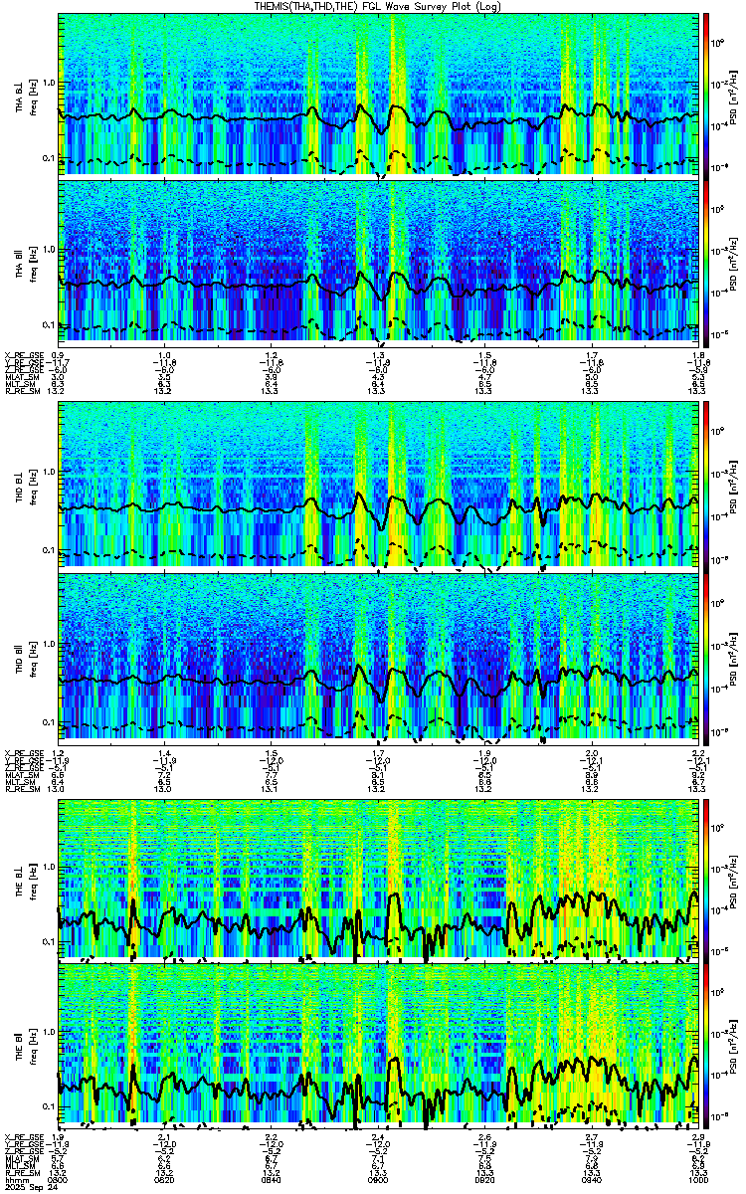Select the 1000 time tick label
This screenshot has height=1194, width=746.
(697, 1181)
